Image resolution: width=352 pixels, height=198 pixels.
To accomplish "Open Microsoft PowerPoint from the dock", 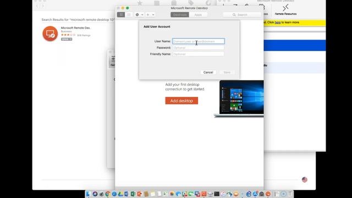I will [x=139, y=194].
